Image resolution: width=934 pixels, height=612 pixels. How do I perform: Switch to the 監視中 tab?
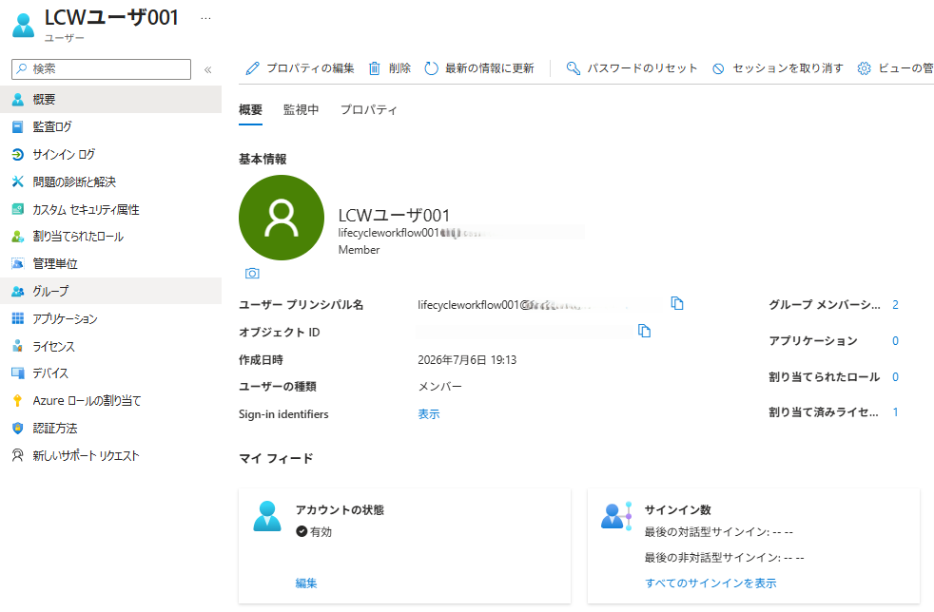pos(301,109)
